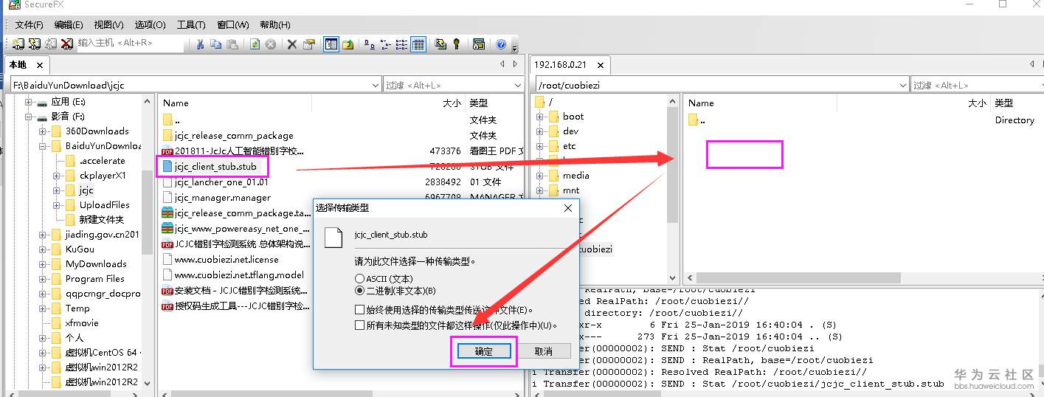
Task: Switch to large icons view
Action: 370,44
